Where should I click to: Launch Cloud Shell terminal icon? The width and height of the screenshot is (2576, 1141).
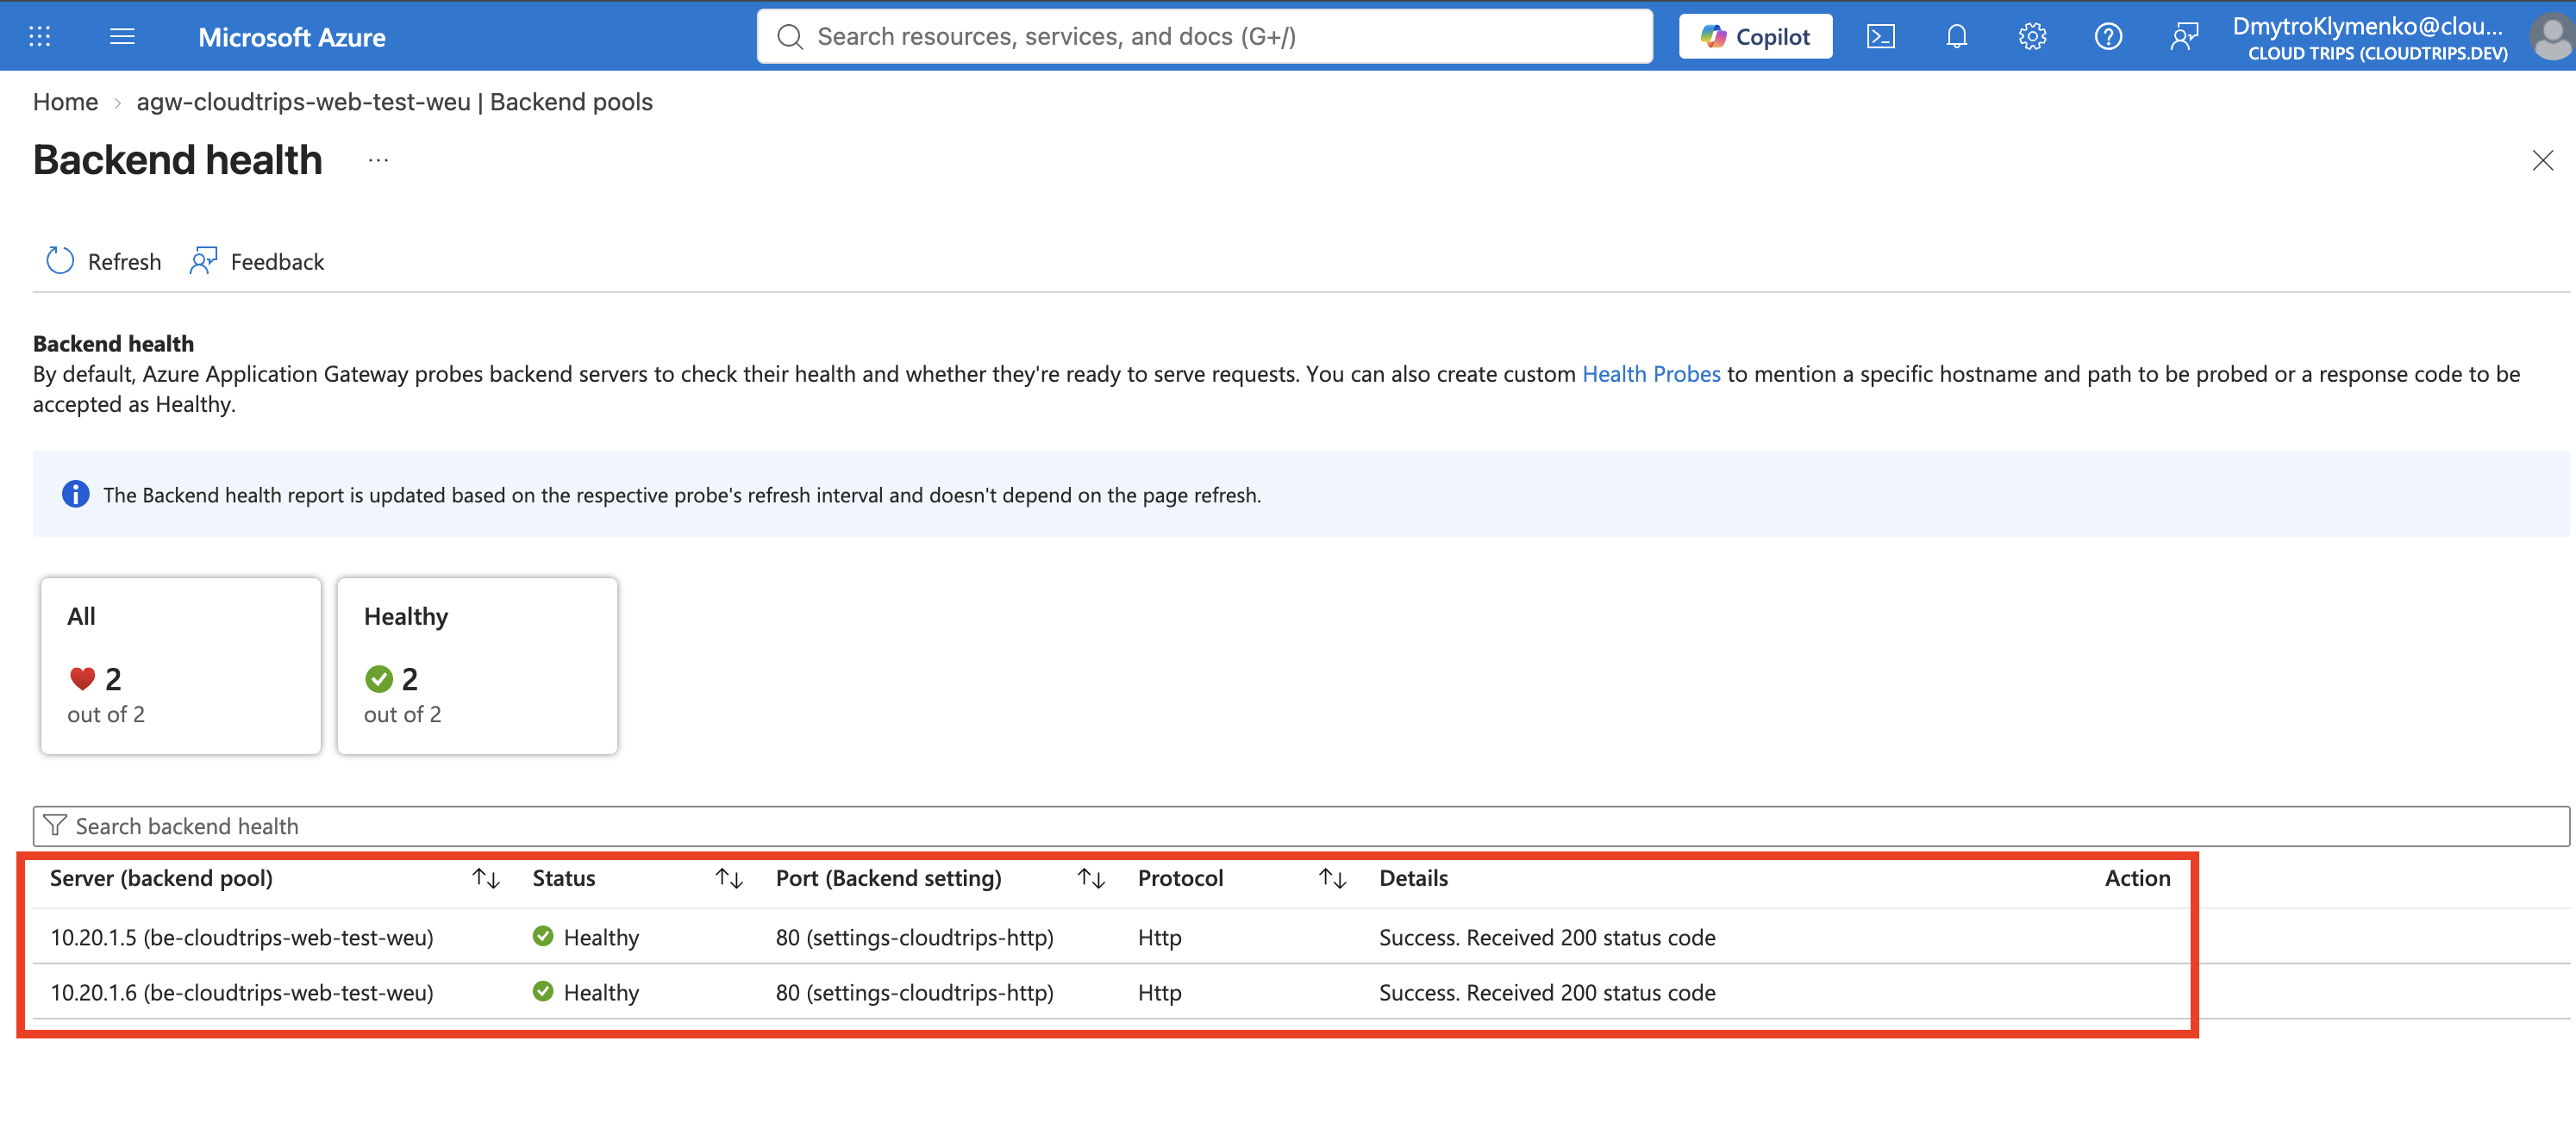tap(1880, 37)
